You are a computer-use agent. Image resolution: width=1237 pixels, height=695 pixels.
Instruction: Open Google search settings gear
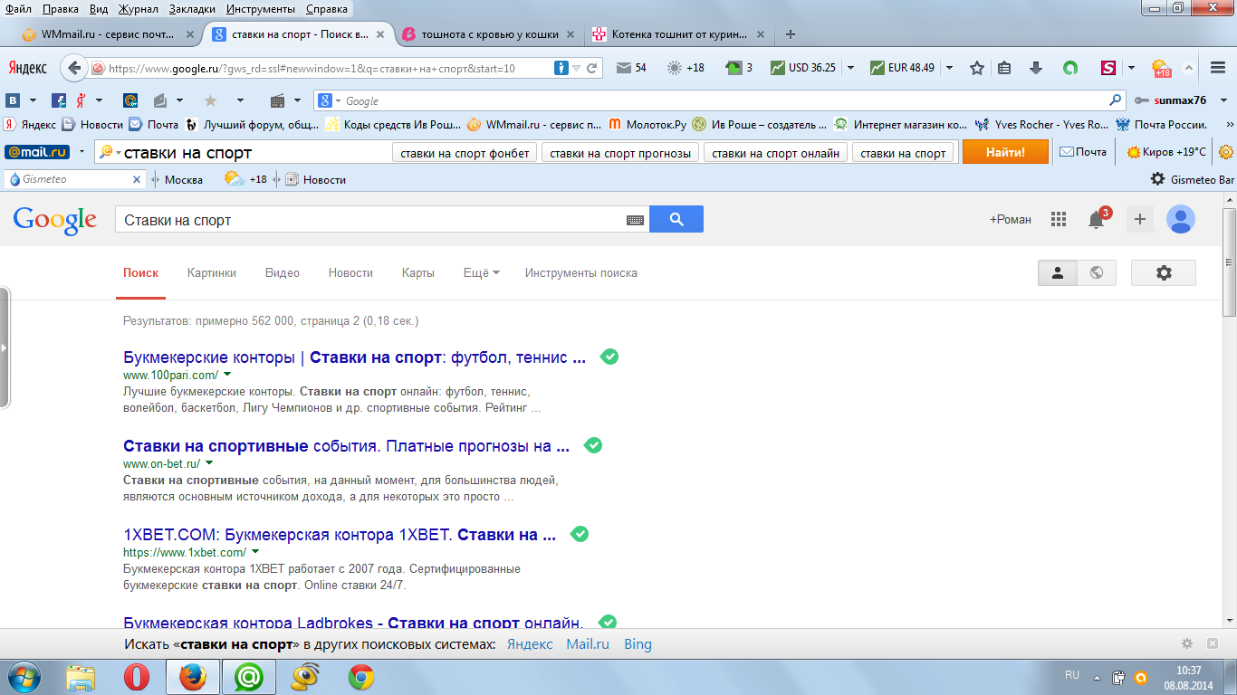[1164, 272]
